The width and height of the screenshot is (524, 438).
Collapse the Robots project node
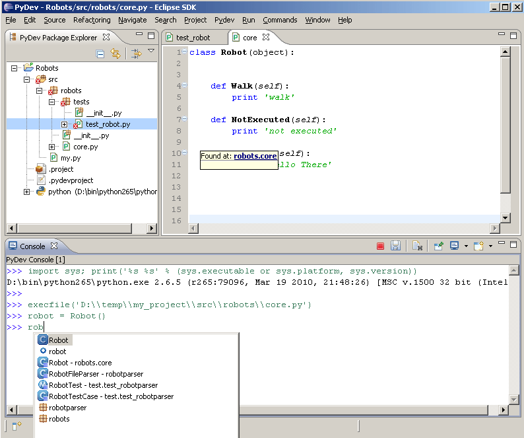coord(14,68)
